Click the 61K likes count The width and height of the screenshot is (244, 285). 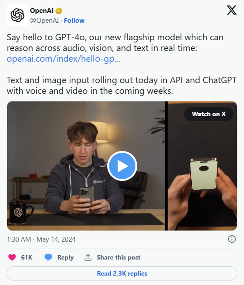click(x=26, y=257)
